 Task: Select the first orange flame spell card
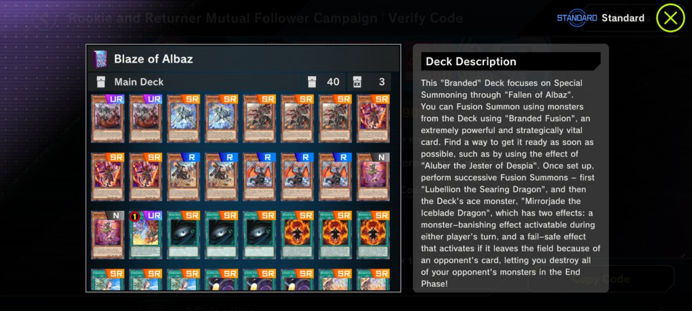click(298, 234)
